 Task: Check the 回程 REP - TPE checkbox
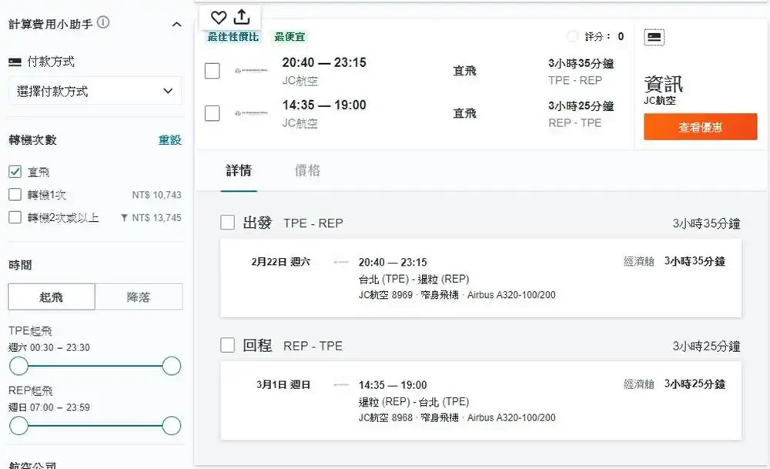point(226,345)
